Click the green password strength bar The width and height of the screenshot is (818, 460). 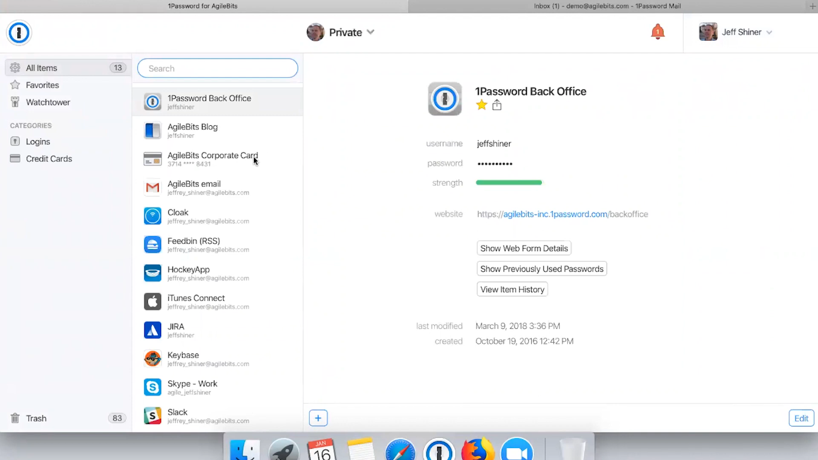(508, 183)
